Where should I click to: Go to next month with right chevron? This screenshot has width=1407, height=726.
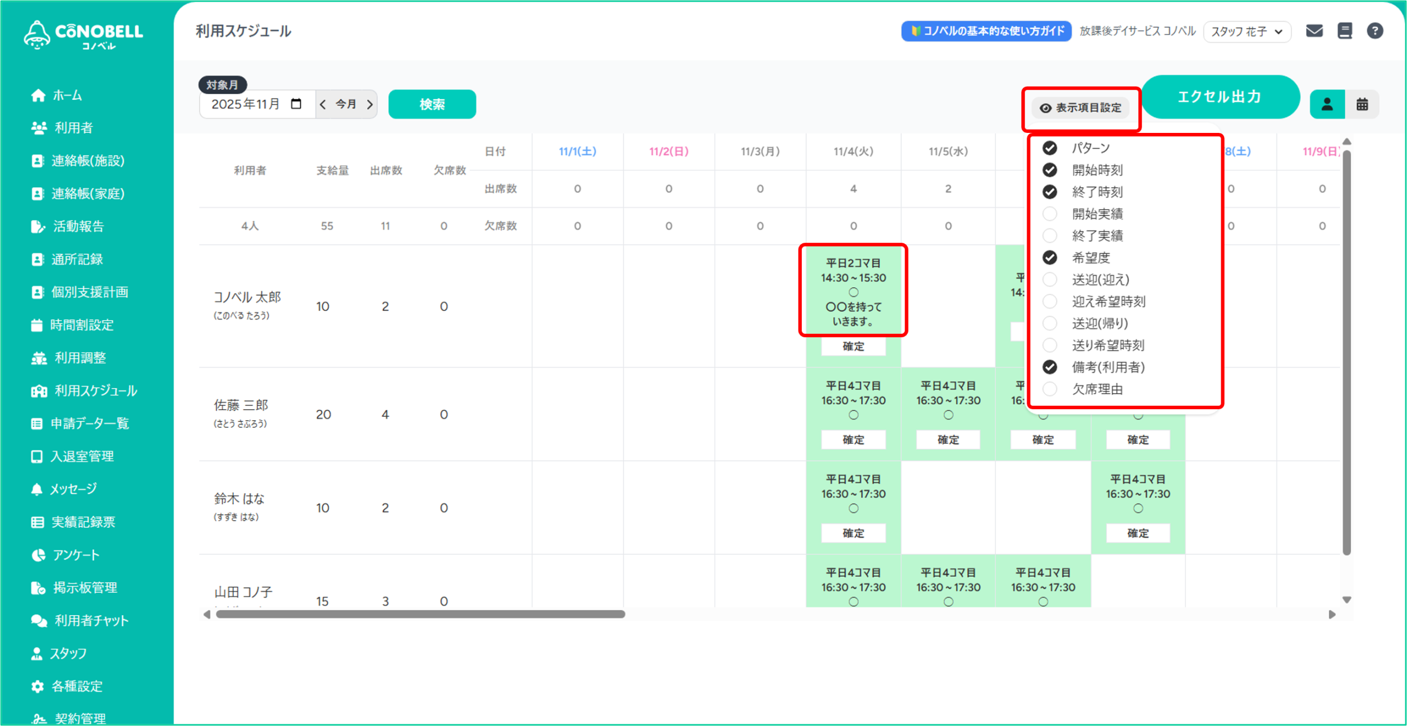pos(370,104)
